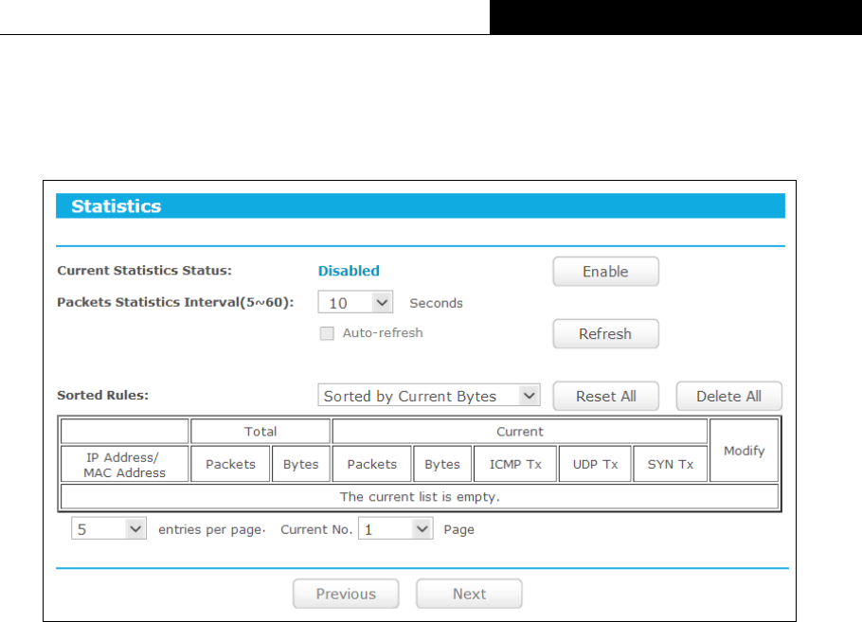Click the Statistics header title
Screen dimensions: 862x622
(116, 206)
